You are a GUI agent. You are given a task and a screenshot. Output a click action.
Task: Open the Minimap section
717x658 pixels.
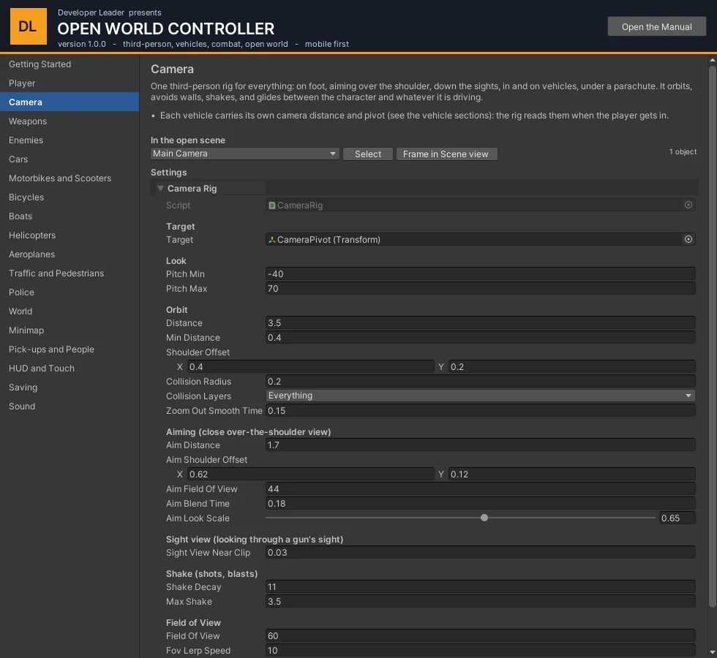70,330
